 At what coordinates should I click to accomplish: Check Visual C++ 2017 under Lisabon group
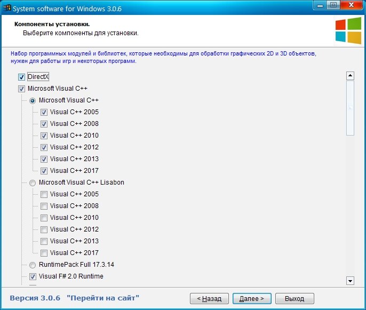(x=44, y=253)
